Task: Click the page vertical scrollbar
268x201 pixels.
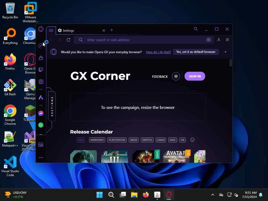Action: (x=231, y=63)
